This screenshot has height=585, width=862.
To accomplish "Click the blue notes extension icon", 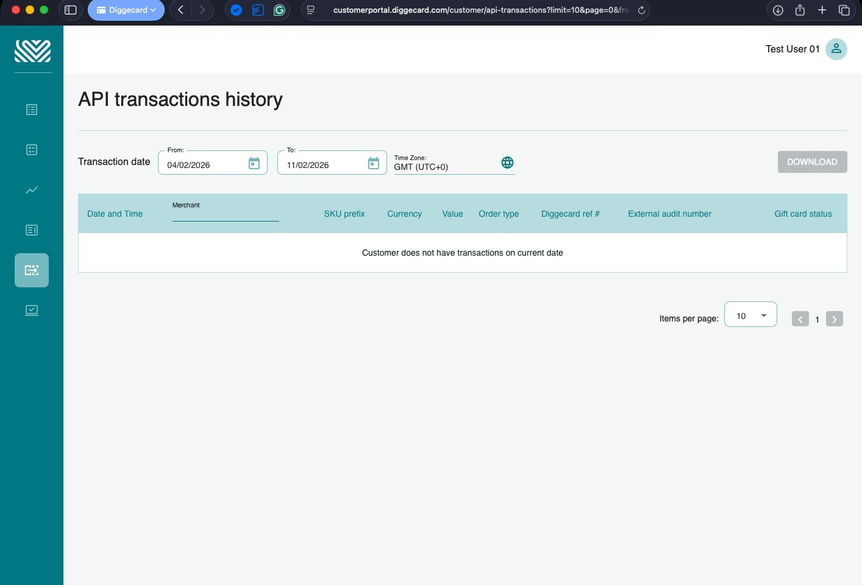I will coord(258,10).
